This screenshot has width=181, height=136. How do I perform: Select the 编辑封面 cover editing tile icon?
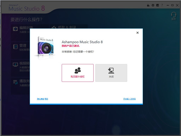15,29
